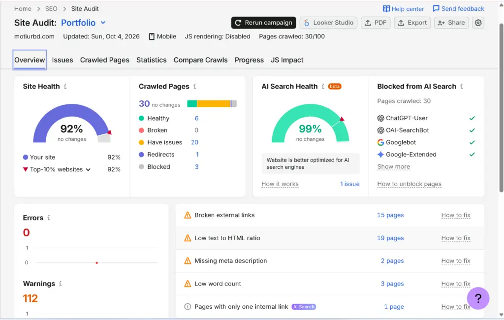The image size is (504, 320).
Task: Click the Site Health 92% gauge
Action: (72, 124)
